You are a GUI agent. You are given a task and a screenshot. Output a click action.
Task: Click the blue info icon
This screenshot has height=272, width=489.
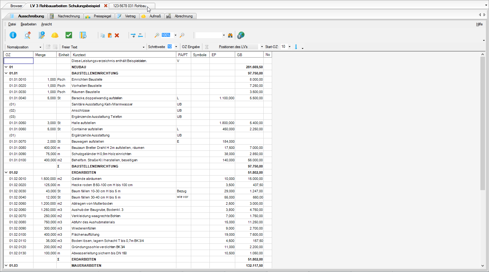(x=13, y=35)
